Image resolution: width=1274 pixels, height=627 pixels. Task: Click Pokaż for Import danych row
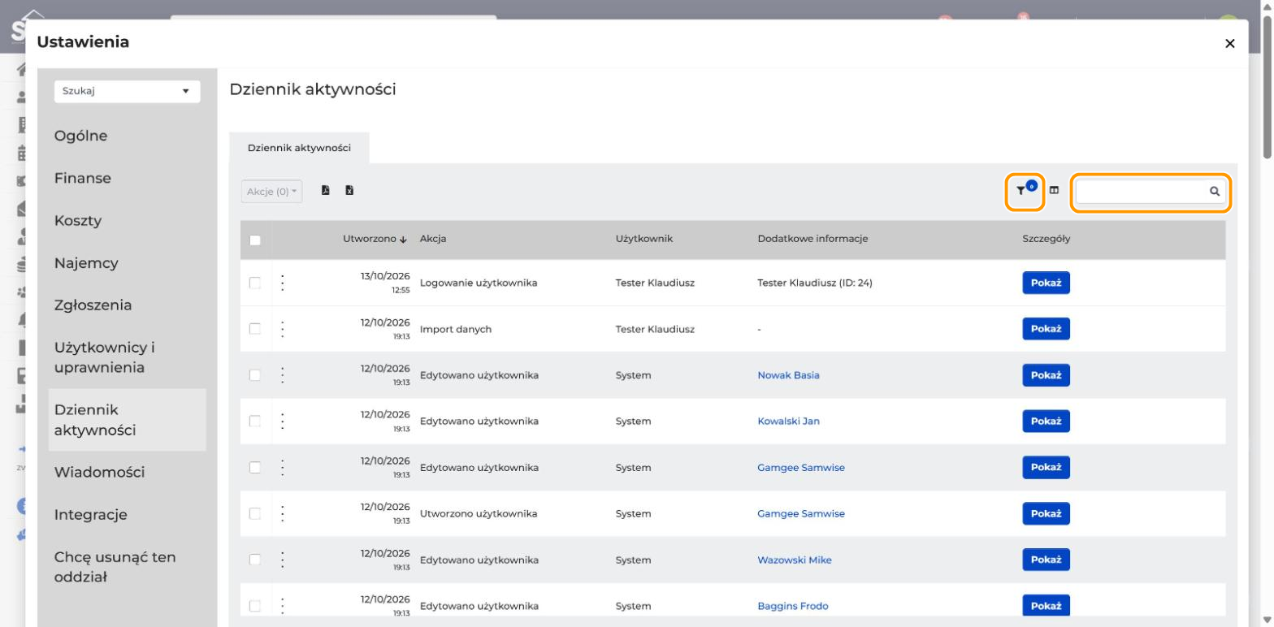pos(1046,329)
